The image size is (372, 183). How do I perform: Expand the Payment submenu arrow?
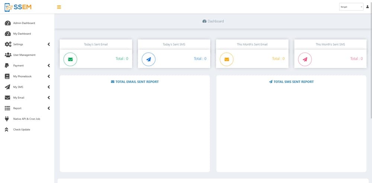[x=49, y=66]
